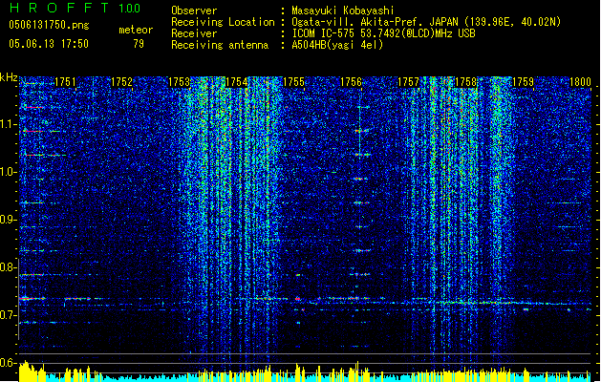Viewport: 601px width, 382px height.
Task: Click the meteor label
Action: click(x=136, y=30)
